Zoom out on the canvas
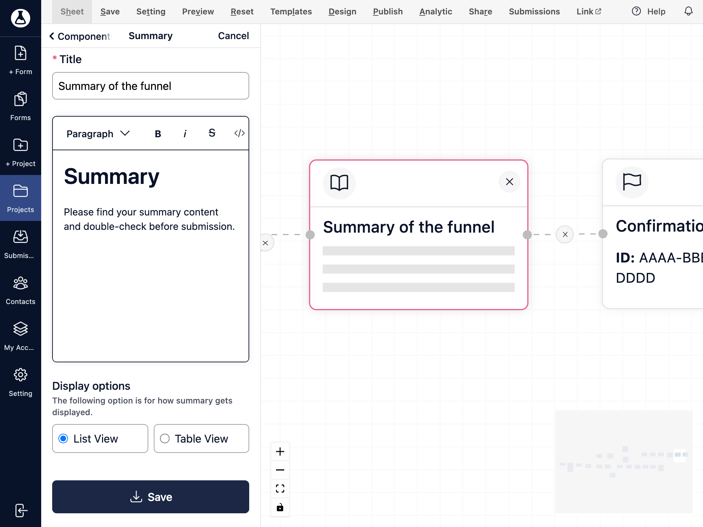Viewport: 703px width, 527px height. click(x=280, y=470)
